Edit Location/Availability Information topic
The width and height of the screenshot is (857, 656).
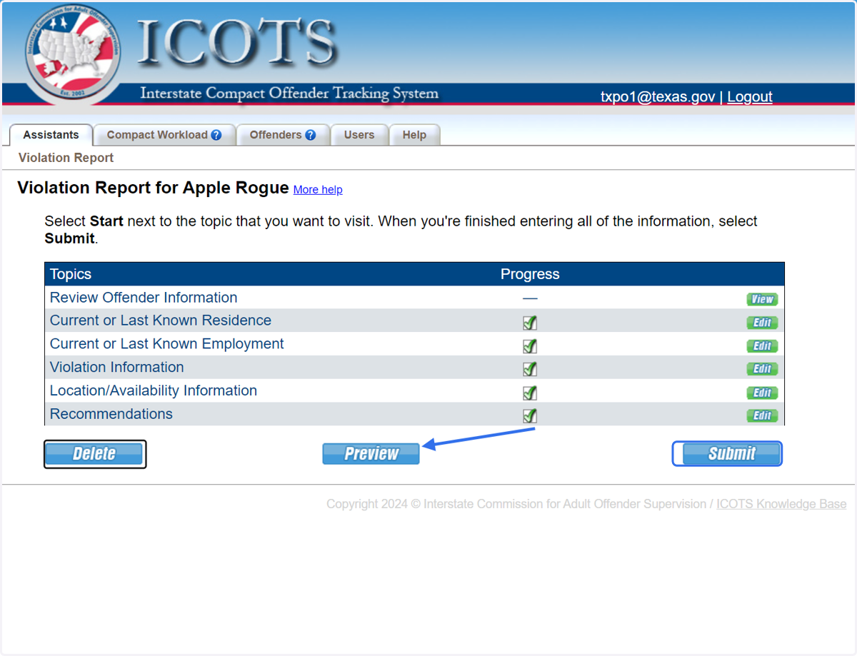762,393
